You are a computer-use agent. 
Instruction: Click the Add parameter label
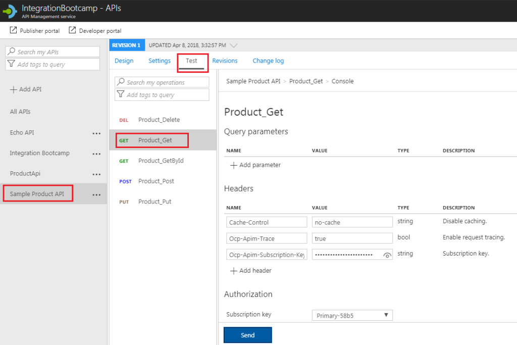(260, 165)
